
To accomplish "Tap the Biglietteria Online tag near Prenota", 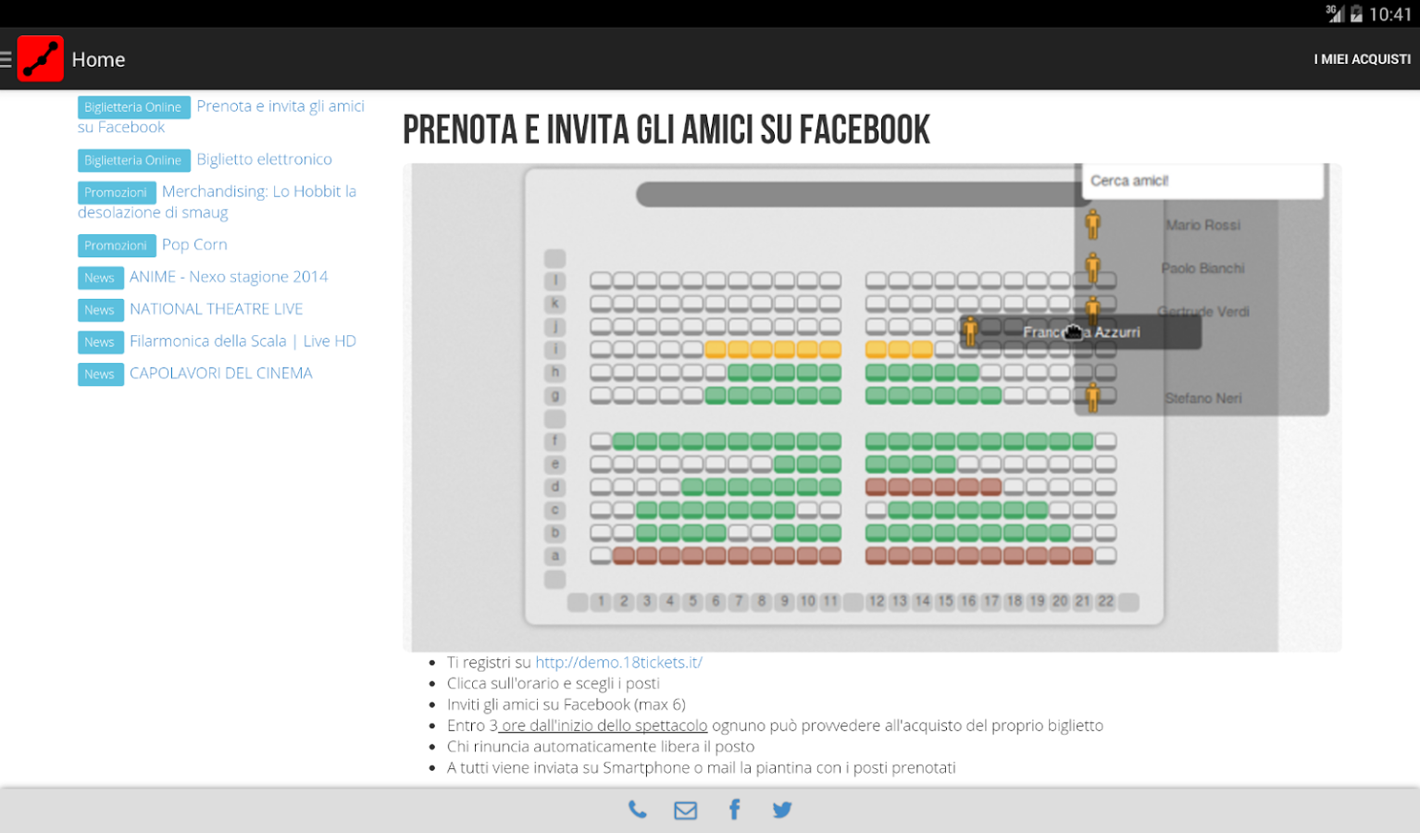I will [133, 107].
